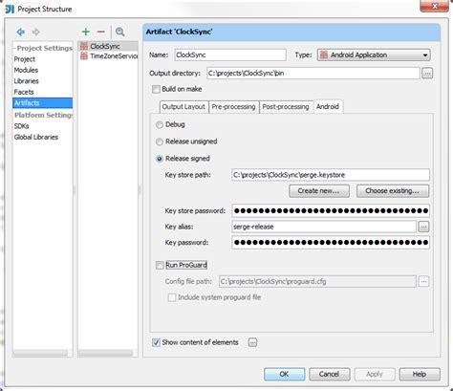Open SDKs platform settings
The image size is (453, 391).
coord(22,126)
